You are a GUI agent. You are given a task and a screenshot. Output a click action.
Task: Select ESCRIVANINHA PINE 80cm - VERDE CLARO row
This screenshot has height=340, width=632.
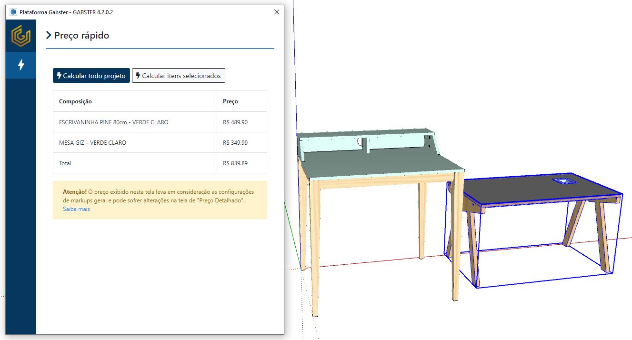click(160, 122)
